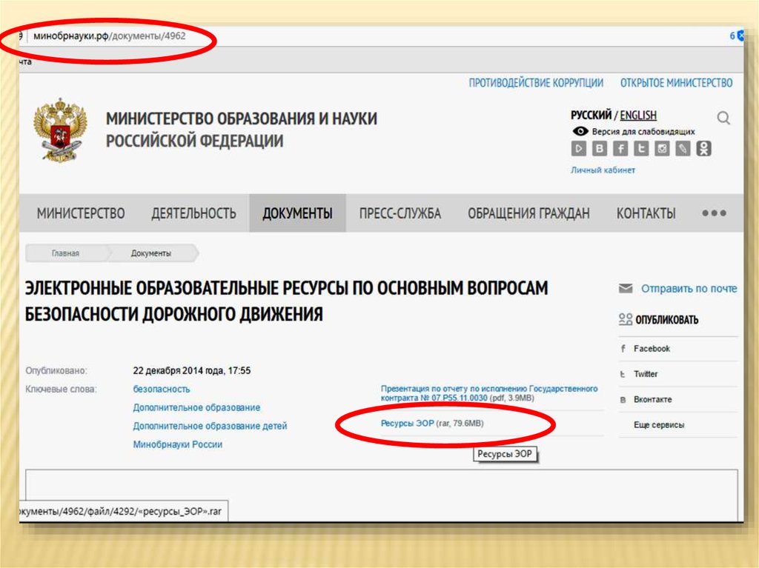Open the ПРЕСС-СЛУЖБА menu
The width and height of the screenshot is (759, 568).
[400, 213]
